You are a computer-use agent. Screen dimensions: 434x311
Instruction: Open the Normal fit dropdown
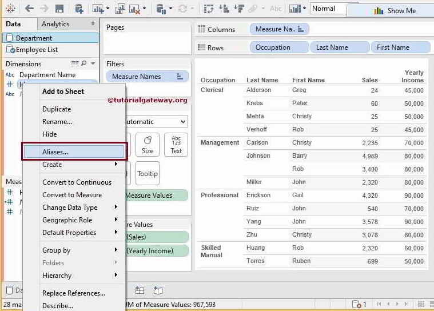point(328,9)
